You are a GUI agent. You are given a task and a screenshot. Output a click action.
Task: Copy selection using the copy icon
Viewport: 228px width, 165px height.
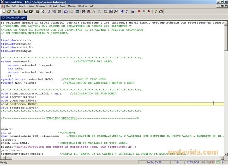pos(54,11)
